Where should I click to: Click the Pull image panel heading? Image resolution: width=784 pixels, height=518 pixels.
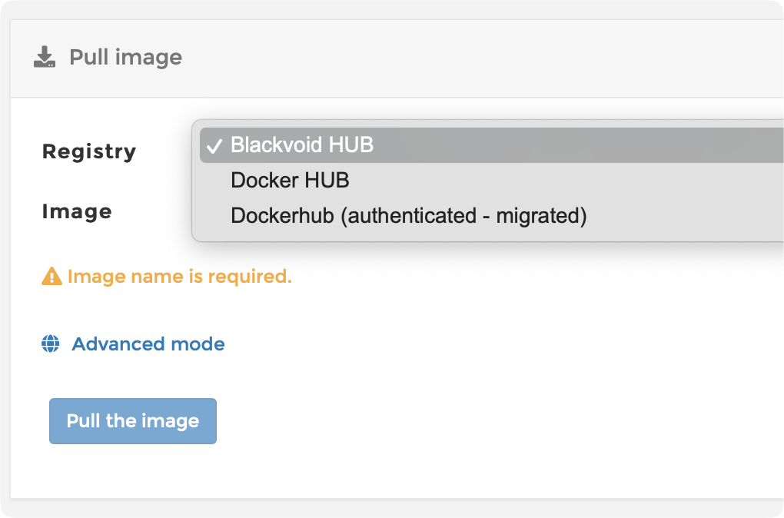pyautogui.click(x=125, y=57)
